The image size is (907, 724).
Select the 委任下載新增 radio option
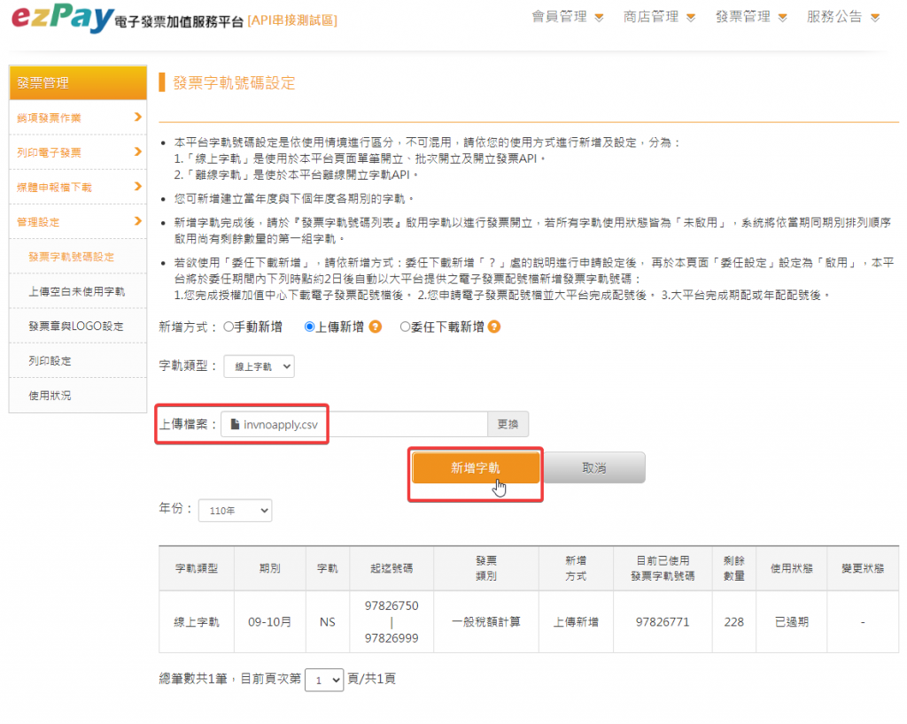[405, 327]
